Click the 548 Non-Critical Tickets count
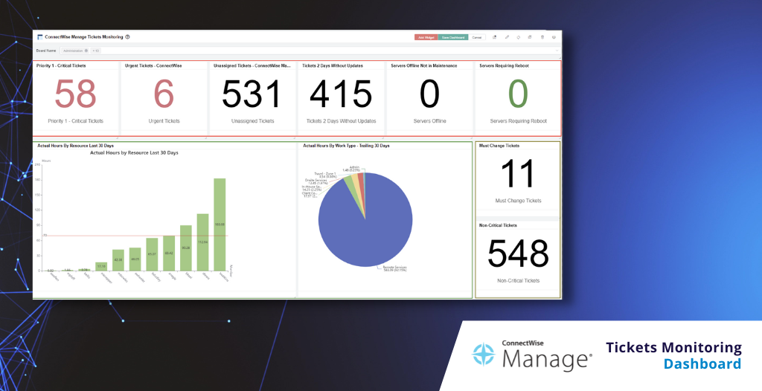The height and width of the screenshot is (391, 762). point(518,253)
